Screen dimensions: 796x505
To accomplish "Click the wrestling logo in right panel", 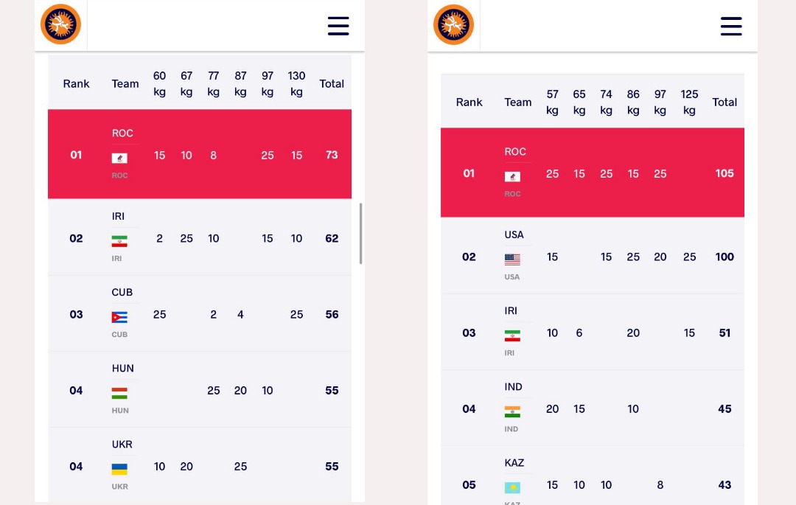I will (x=453, y=24).
